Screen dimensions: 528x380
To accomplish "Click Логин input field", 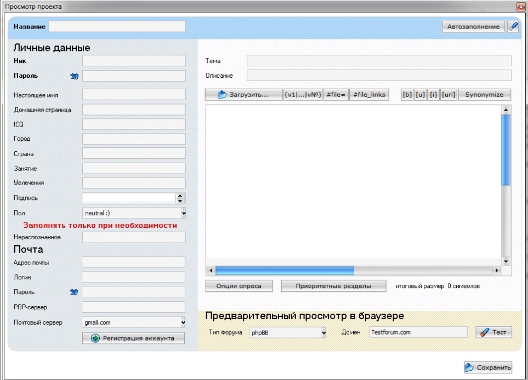I will point(133,277).
